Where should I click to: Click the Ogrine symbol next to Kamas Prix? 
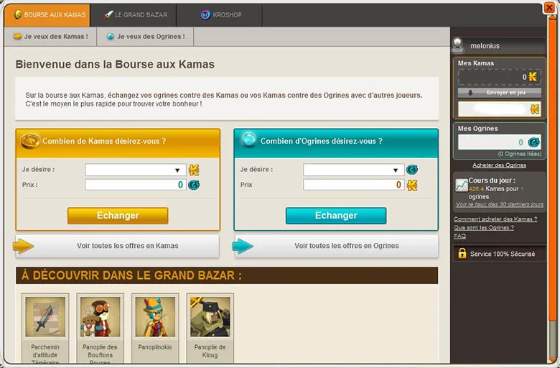(194, 185)
